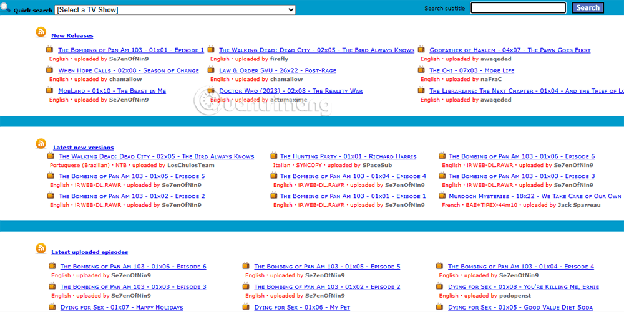
Task: Open the New Releases heading link
Action: point(72,35)
